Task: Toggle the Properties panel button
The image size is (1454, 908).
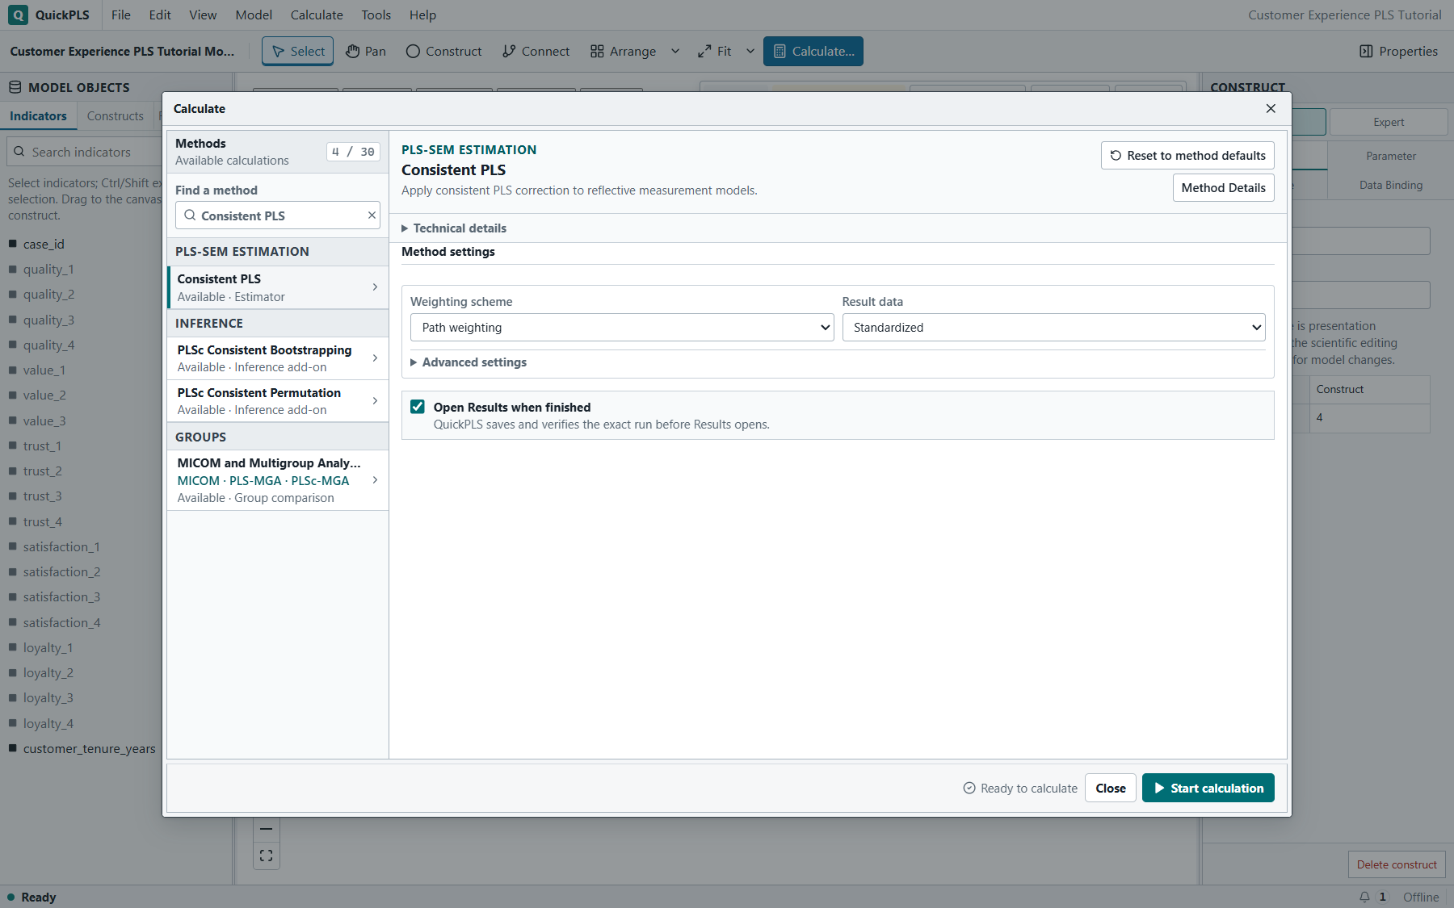Action: coord(1398,51)
